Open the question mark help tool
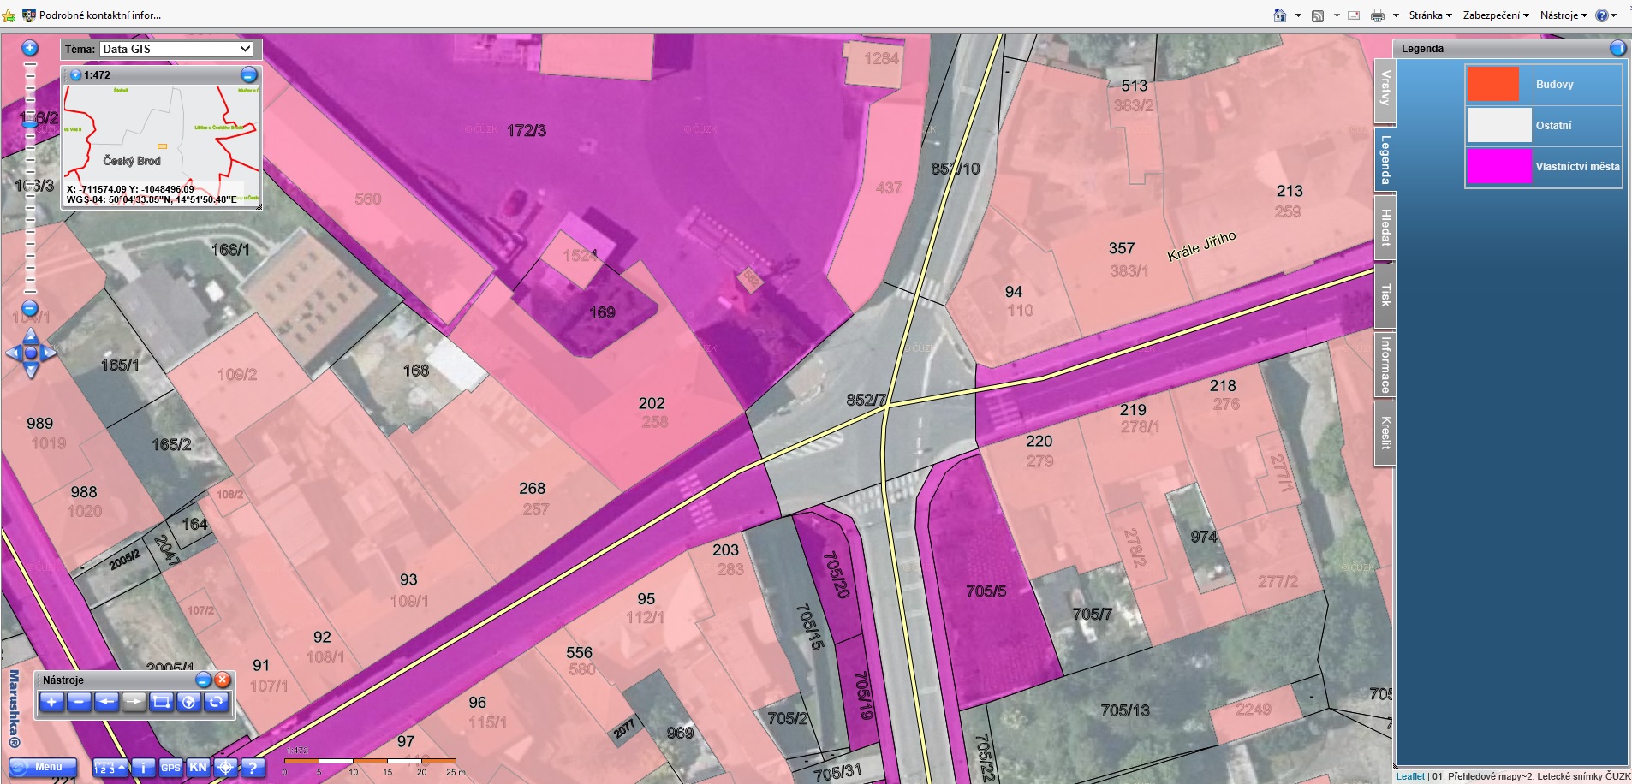 coord(252,768)
